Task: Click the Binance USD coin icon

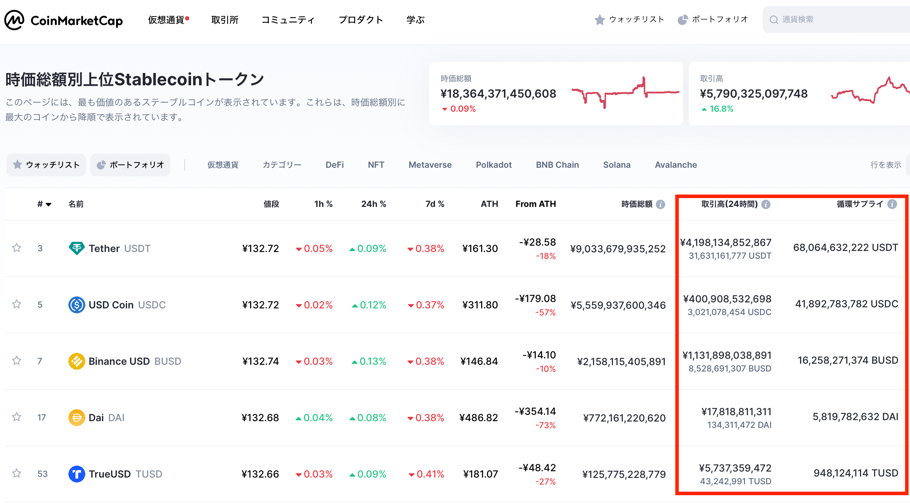Action: pyautogui.click(x=76, y=361)
